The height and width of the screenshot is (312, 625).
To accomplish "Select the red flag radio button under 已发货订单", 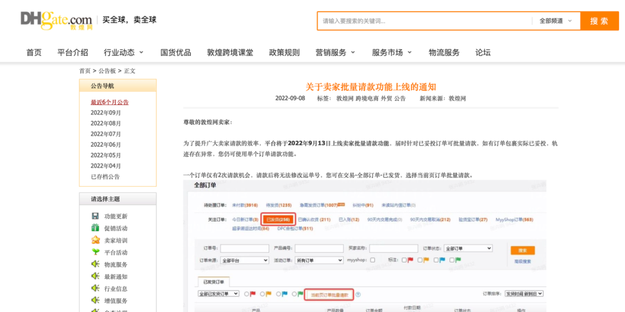I will tap(247, 294).
